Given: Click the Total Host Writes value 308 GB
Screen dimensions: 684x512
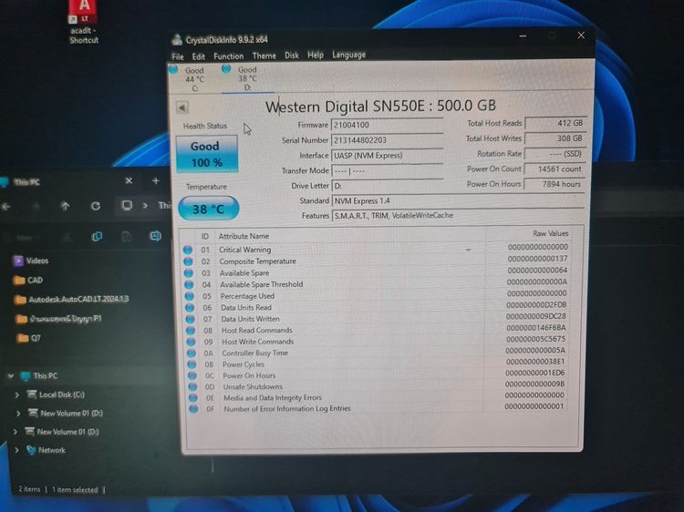Looking at the screenshot, I should pyautogui.click(x=554, y=138).
